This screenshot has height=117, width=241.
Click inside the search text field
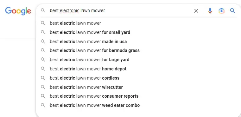[120, 11]
